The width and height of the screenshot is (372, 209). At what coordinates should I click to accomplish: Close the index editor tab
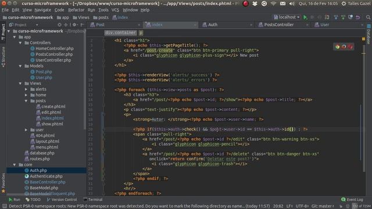click(x=195, y=25)
